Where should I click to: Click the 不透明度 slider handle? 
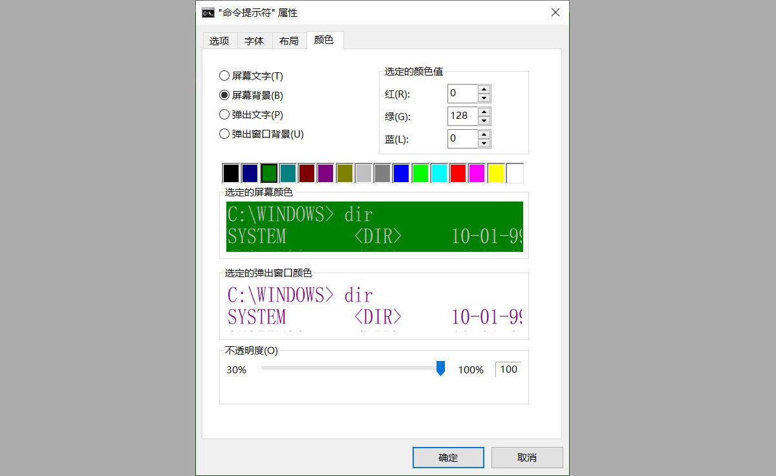coord(440,367)
